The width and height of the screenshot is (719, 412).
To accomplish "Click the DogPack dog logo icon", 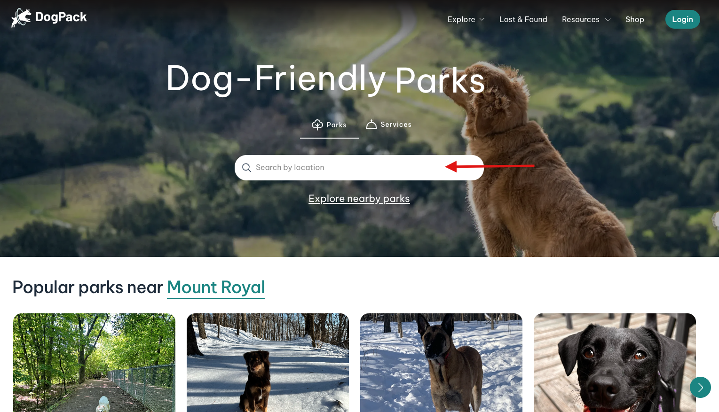I will 21,18.
